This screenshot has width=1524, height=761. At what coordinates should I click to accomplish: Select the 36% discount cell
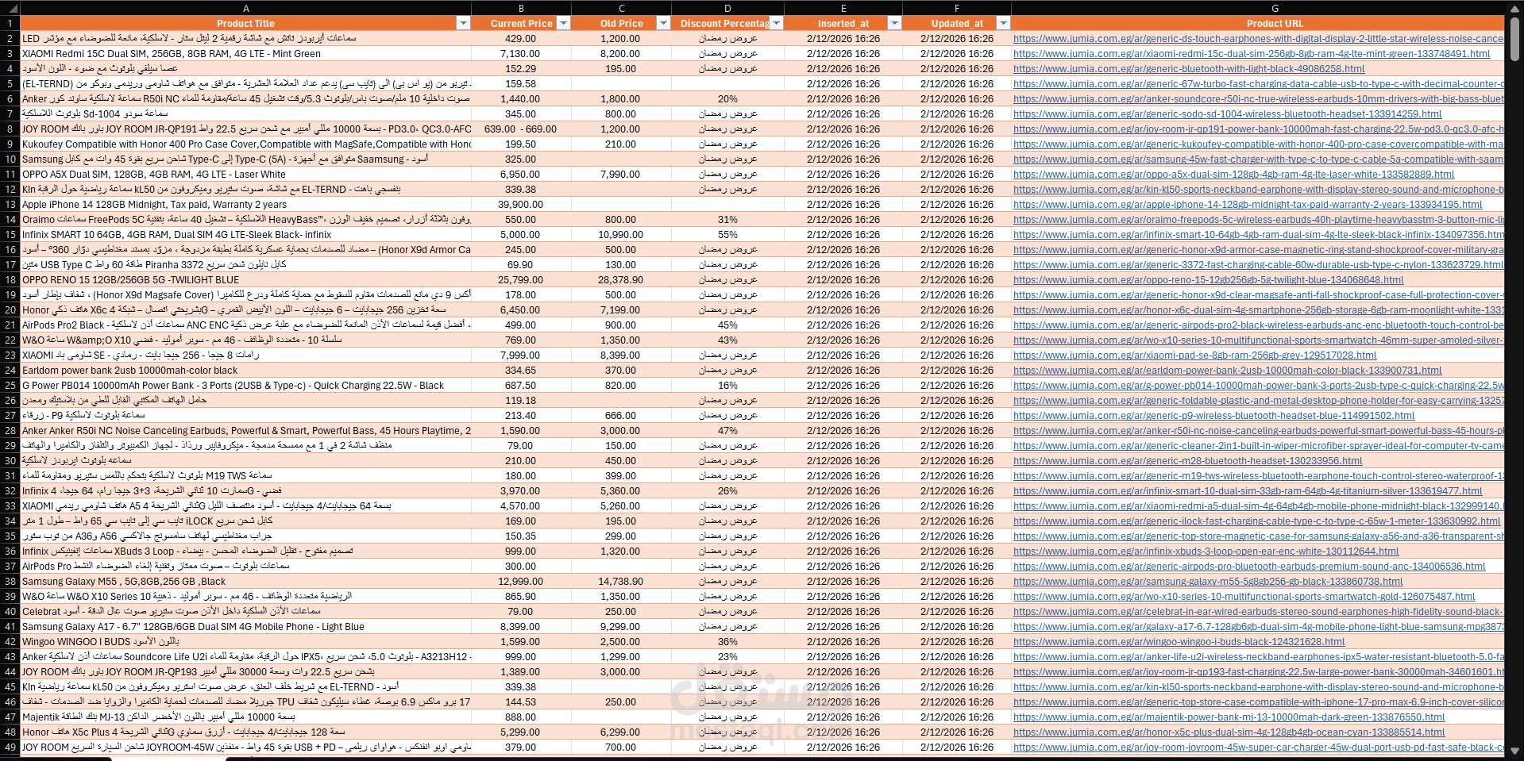point(727,642)
